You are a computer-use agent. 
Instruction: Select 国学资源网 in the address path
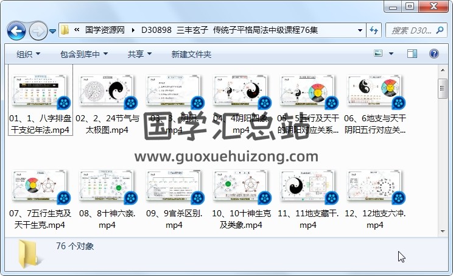coord(105,30)
